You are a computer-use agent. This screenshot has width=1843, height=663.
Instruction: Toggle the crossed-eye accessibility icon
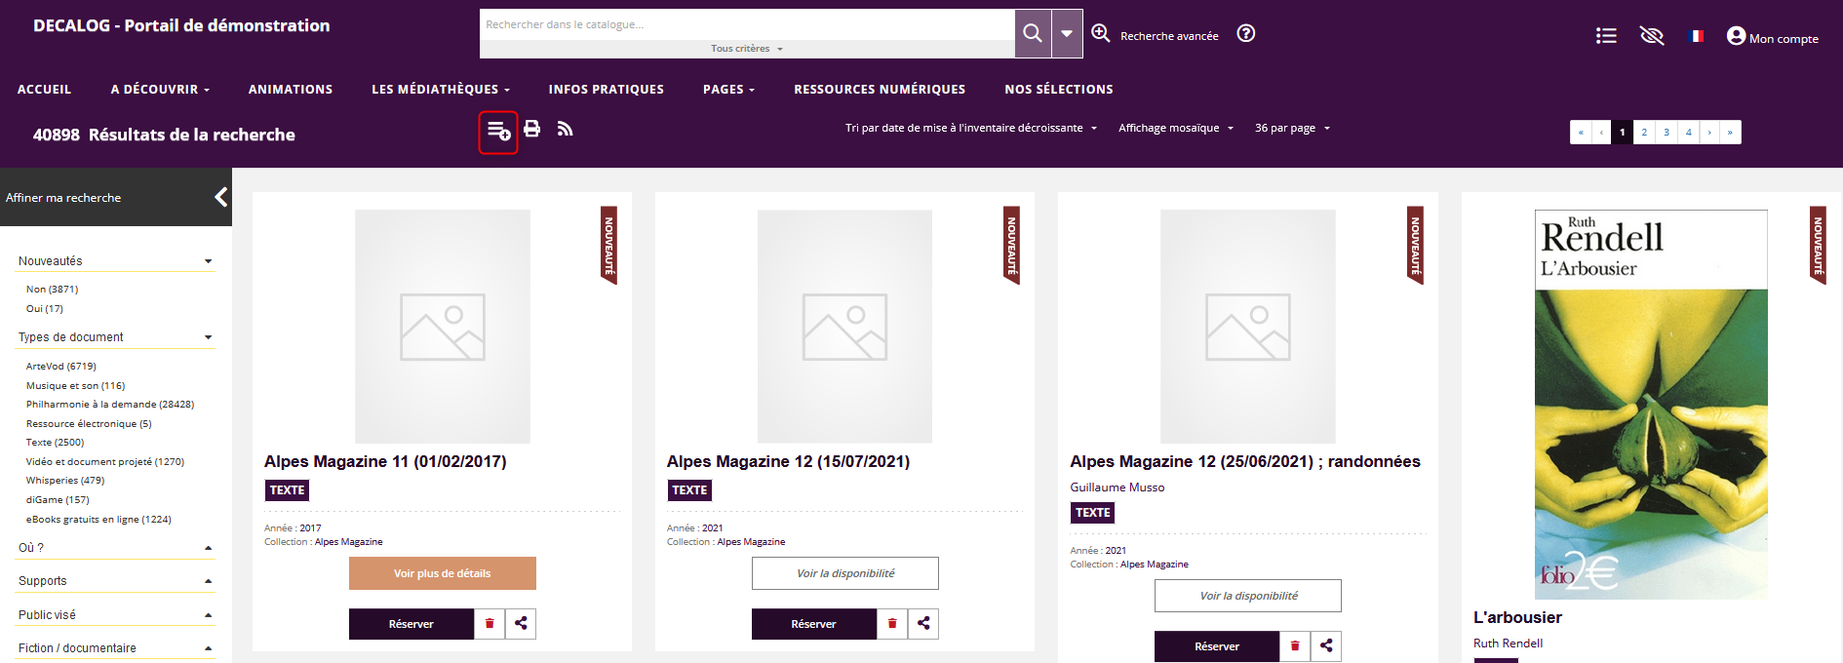(1651, 36)
